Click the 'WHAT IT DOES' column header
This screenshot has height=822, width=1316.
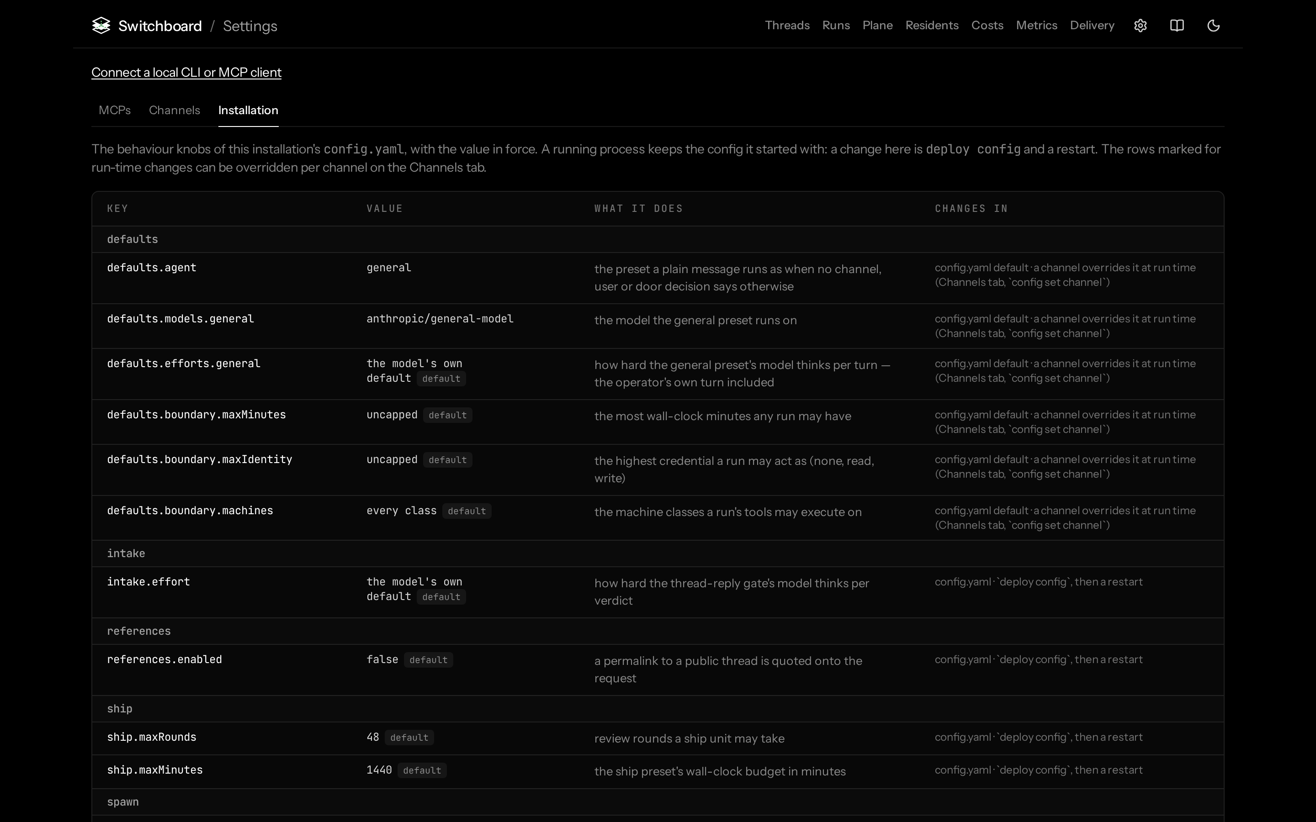(638, 209)
